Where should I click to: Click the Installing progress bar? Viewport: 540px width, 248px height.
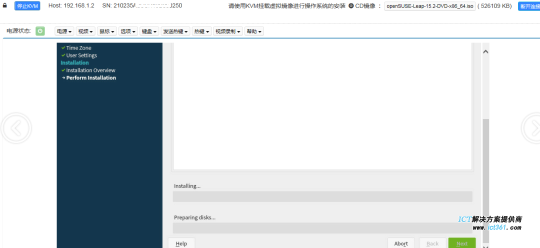(322, 196)
